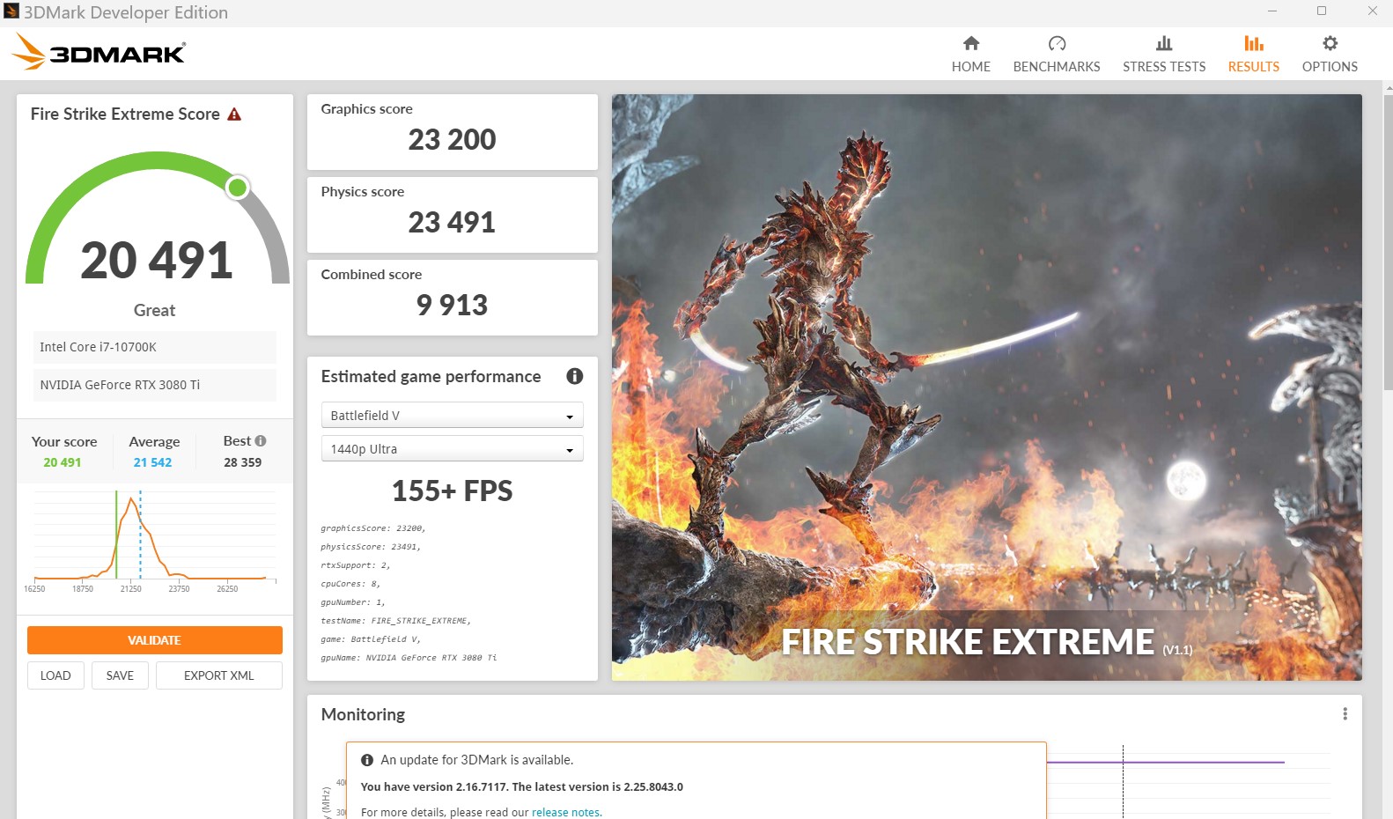Click the NVIDIA GeForce RTX 3080 Ti text
This screenshot has width=1393, height=819.
coord(120,385)
